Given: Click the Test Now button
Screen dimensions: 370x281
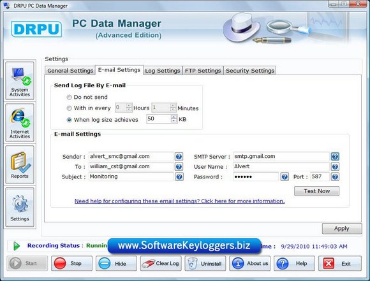Looking at the screenshot, I should (316, 191).
